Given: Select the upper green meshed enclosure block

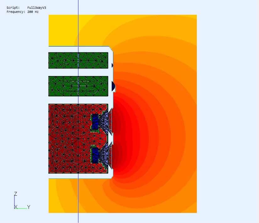Looking at the screenshot, I should point(78,60).
